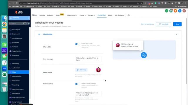Open the Trash in the dock
This screenshot has height=105, width=188.
pos(4,89)
